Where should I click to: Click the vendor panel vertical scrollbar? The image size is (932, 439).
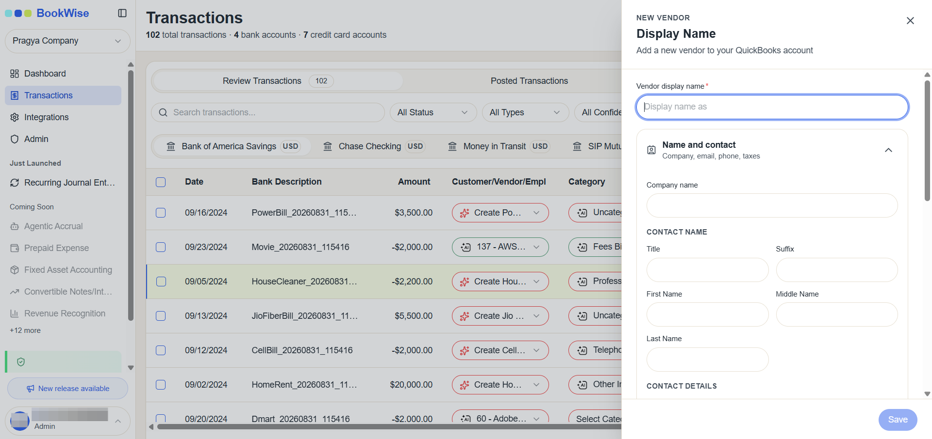tap(927, 141)
